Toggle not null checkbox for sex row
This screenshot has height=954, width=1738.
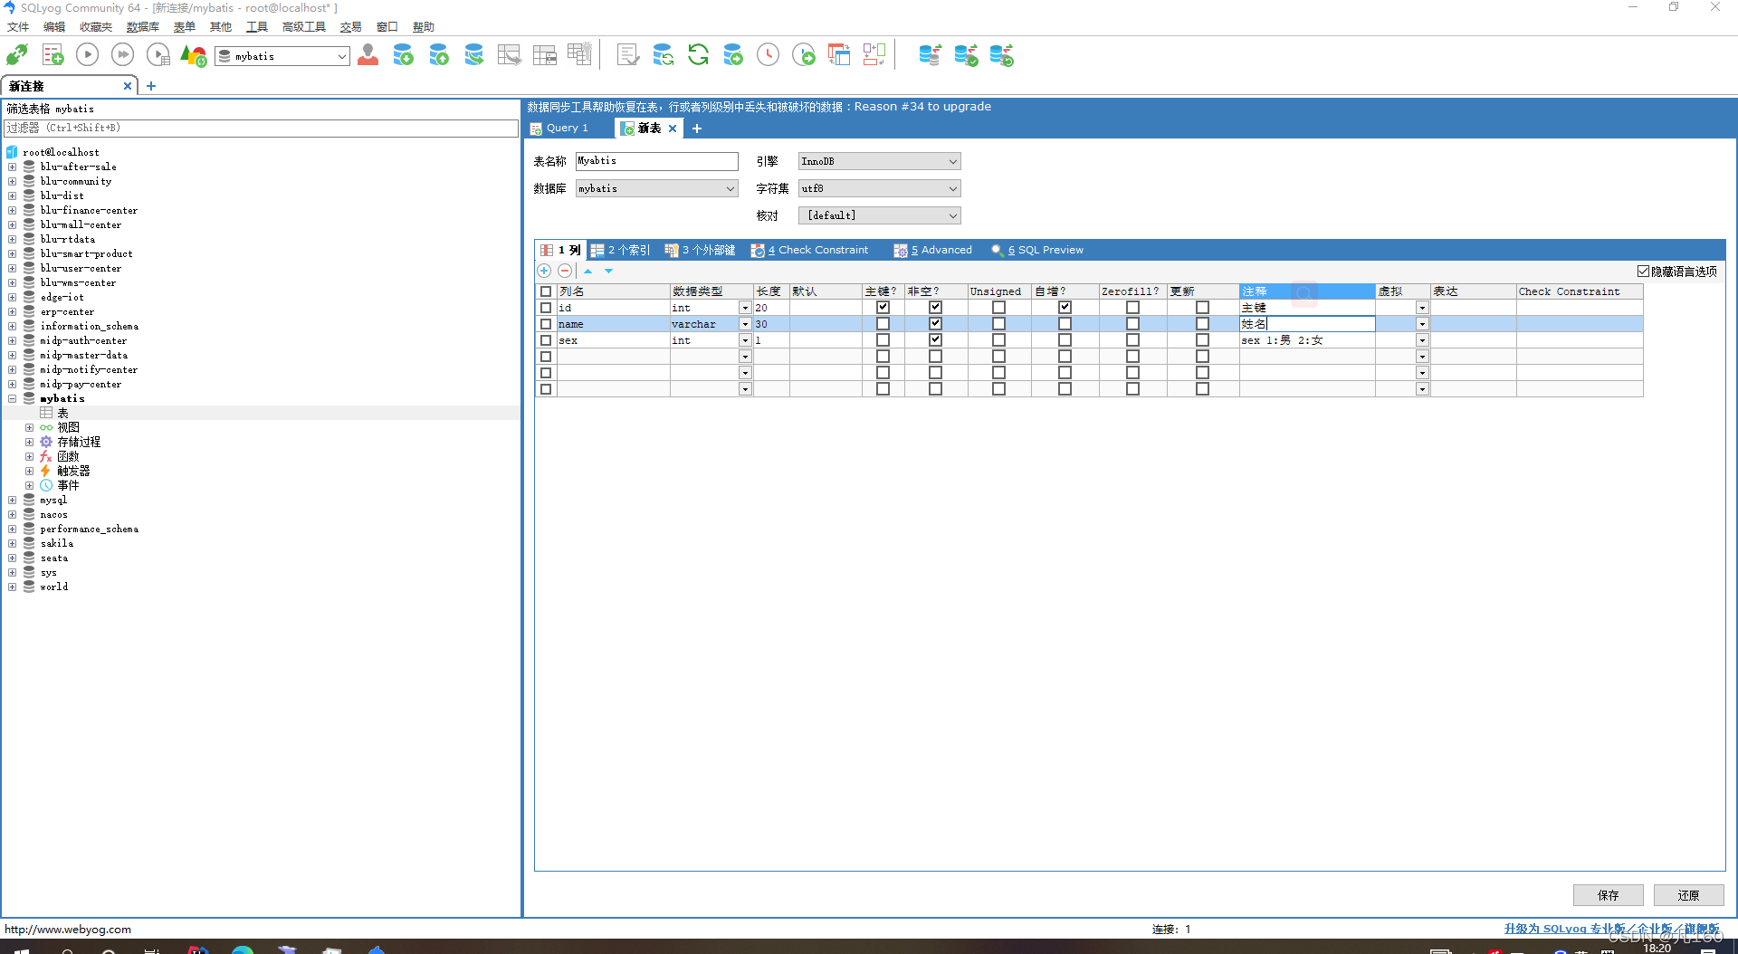[x=935, y=340]
